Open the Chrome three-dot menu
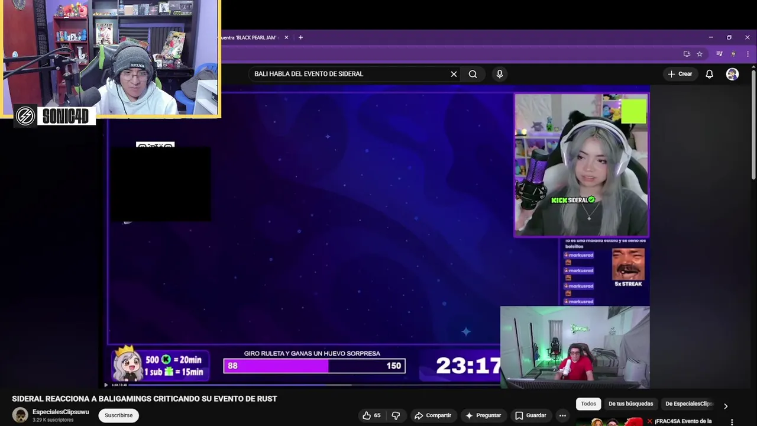Image resolution: width=757 pixels, height=426 pixels. 748,54
